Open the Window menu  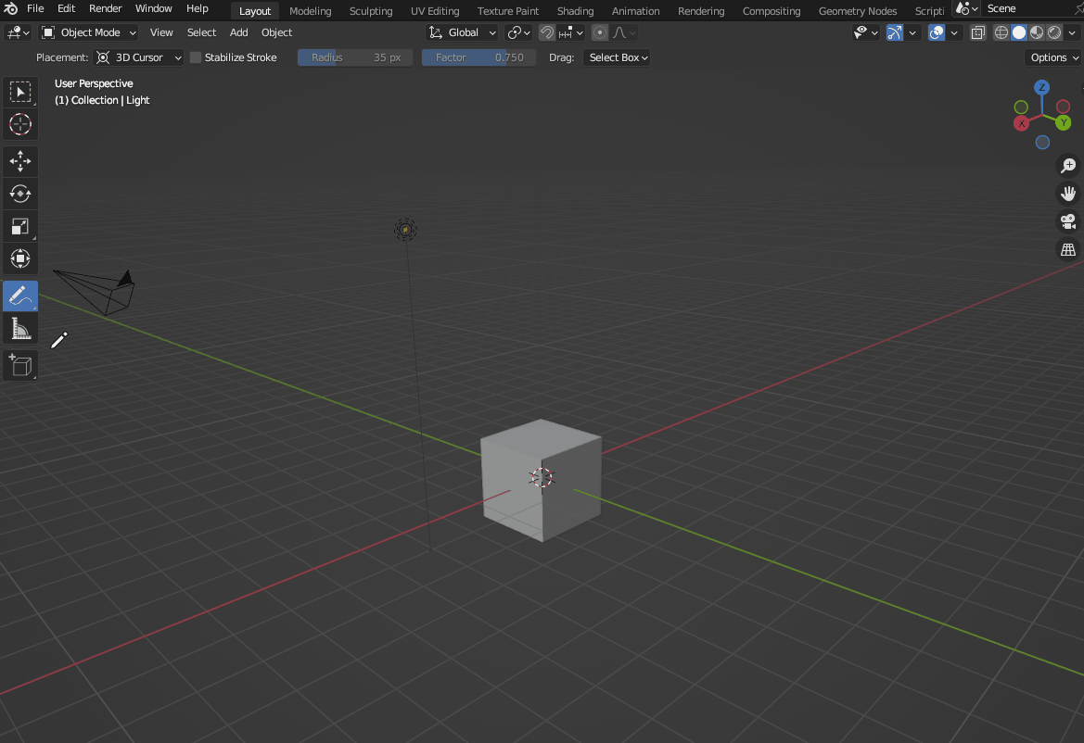click(x=154, y=8)
